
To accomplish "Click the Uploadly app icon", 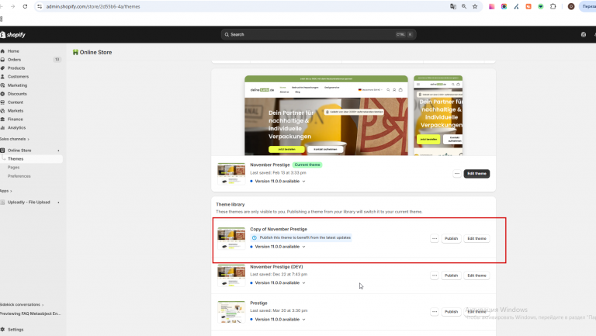I will tap(2, 203).
